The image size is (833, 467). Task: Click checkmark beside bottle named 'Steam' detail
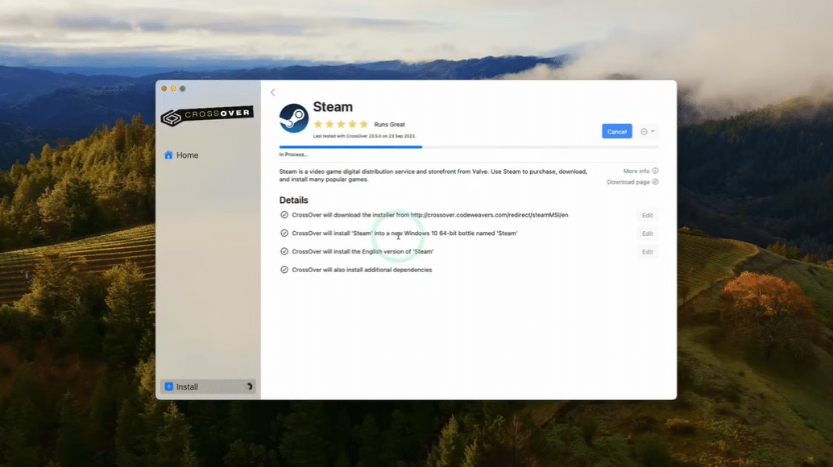(284, 233)
